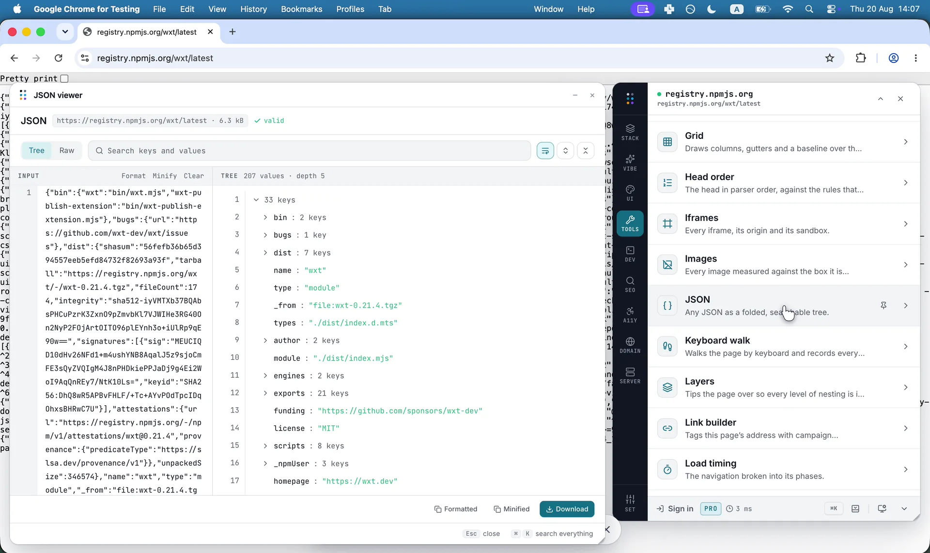Open the DEV section in the sidebar
This screenshot has height=553, width=930.
(x=630, y=254)
